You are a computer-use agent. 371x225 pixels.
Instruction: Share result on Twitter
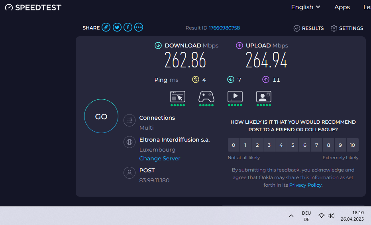click(x=117, y=27)
